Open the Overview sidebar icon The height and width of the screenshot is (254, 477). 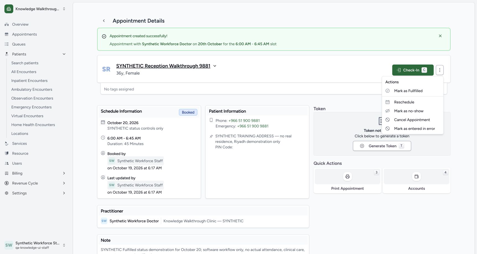pyautogui.click(x=7, y=24)
